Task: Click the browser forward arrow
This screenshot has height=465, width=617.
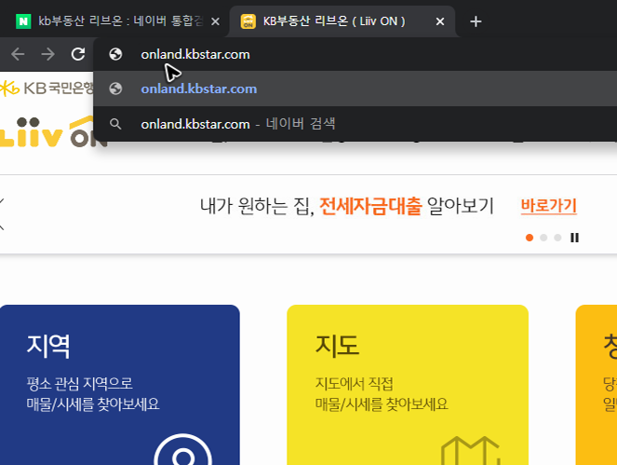Action: click(47, 54)
